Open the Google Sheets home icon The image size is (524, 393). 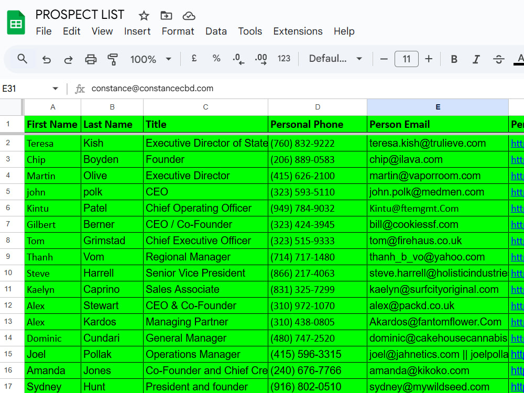pos(16,23)
